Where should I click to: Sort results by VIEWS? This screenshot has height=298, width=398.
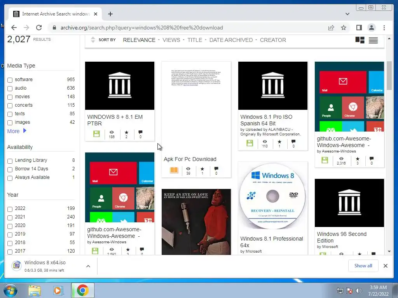point(171,40)
